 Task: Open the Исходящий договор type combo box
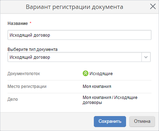[x=79, y=57]
